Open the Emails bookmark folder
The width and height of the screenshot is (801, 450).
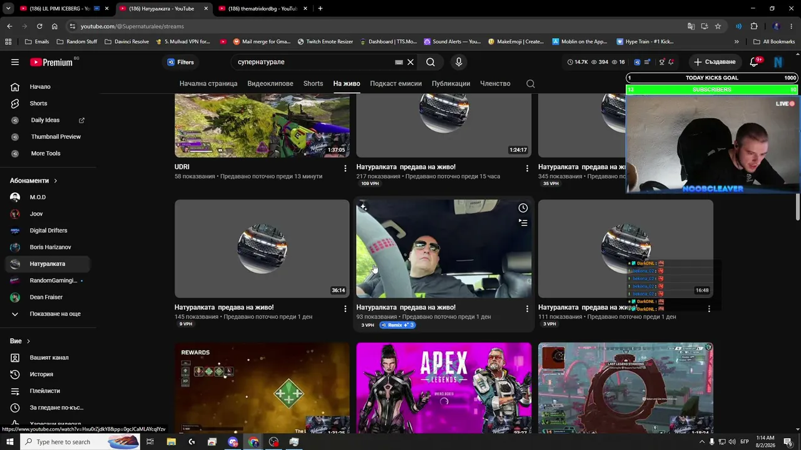coord(37,42)
